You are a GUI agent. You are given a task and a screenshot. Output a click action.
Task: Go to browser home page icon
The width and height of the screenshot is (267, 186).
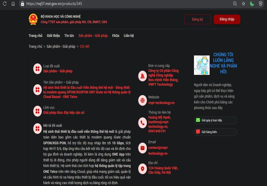click(13, 3)
